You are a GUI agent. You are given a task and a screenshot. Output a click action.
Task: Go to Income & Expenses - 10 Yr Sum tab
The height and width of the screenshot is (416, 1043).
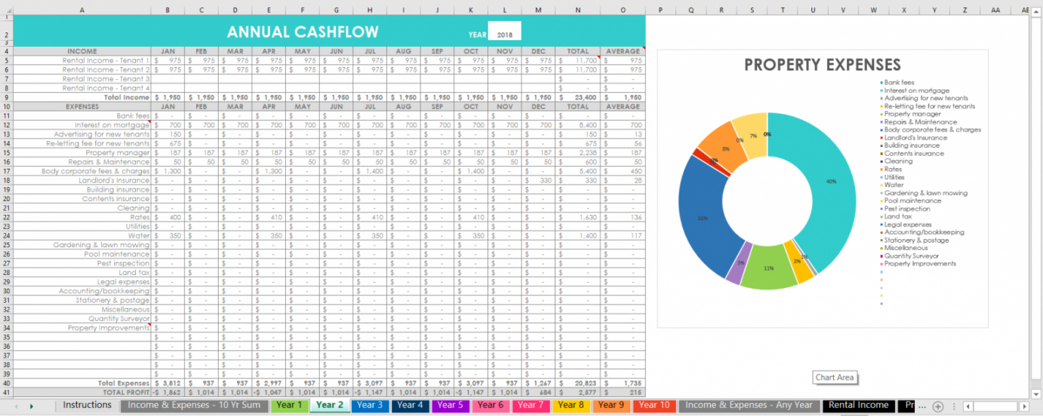(x=194, y=405)
